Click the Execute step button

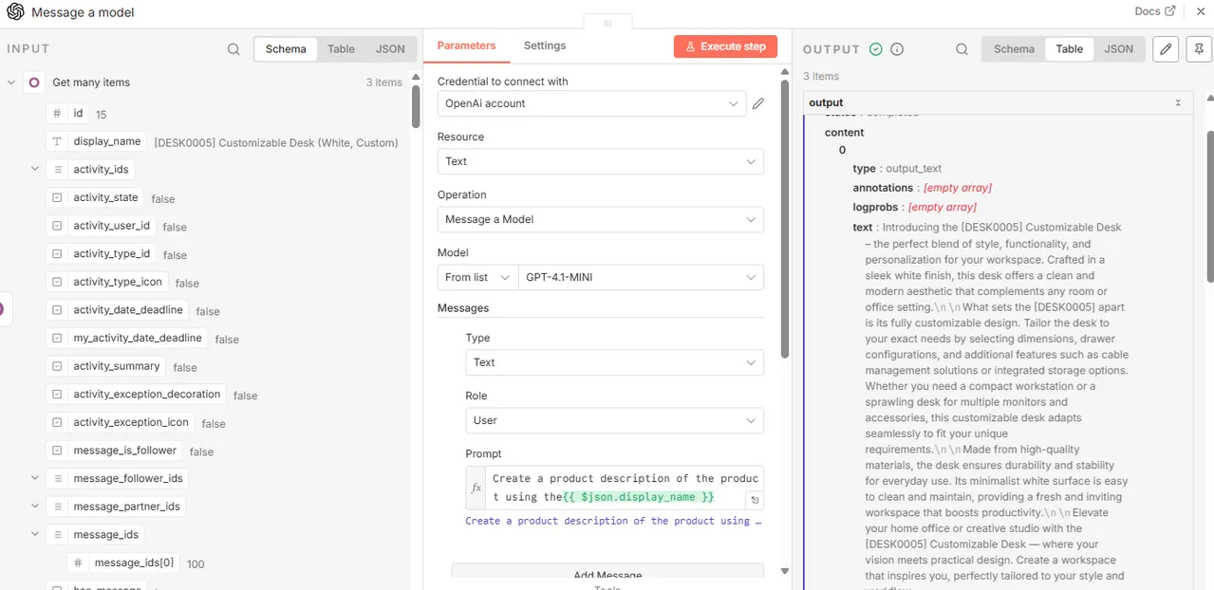click(x=725, y=46)
